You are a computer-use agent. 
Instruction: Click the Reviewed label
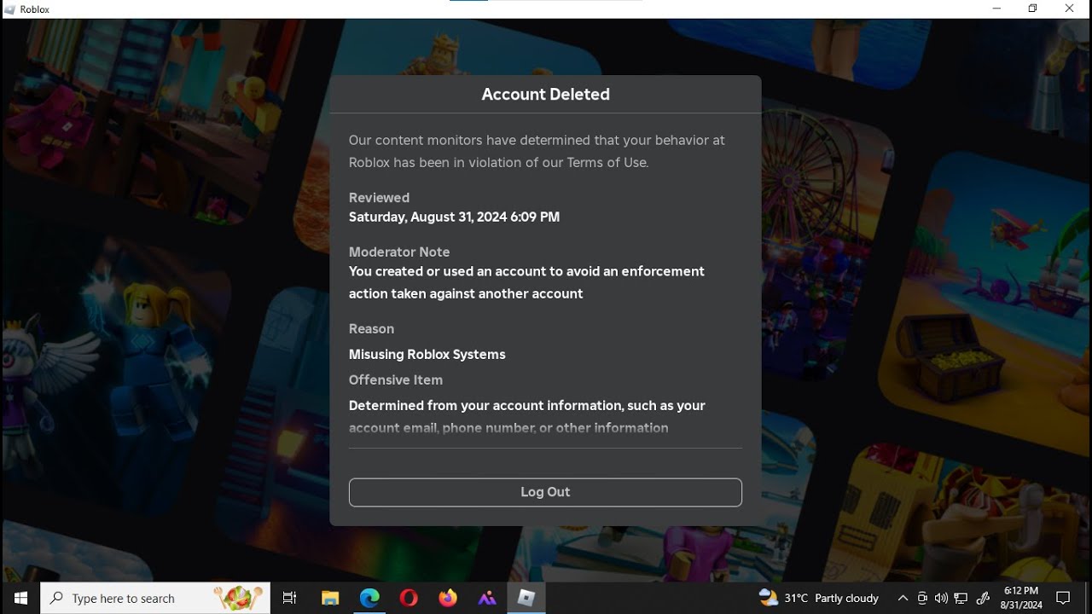point(379,198)
